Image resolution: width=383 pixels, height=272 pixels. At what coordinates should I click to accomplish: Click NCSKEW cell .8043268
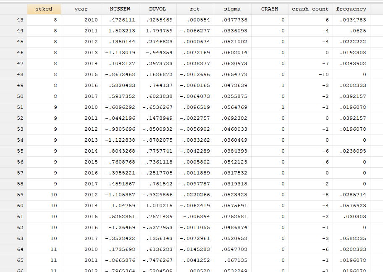(120, 151)
